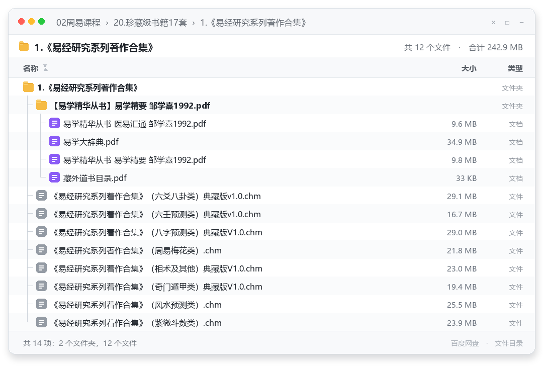The width and height of the screenshot is (543, 366).
Task: Go to 20.珍藏级书籍17套 breadcrumb
Action: (x=150, y=23)
